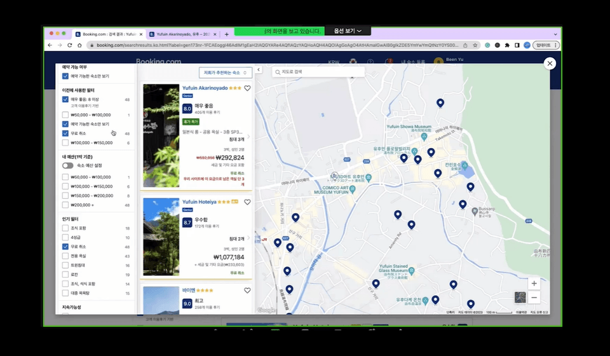Click the ₩292,824 price on Yufuin Akarinoyado
Image resolution: width=610 pixels, height=356 pixels.
[x=230, y=158]
